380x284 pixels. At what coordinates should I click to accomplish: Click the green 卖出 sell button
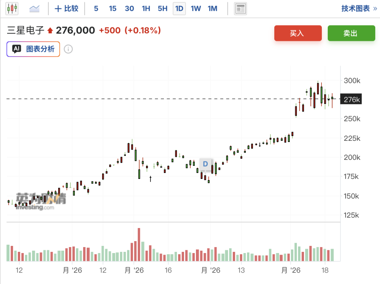pos(351,33)
